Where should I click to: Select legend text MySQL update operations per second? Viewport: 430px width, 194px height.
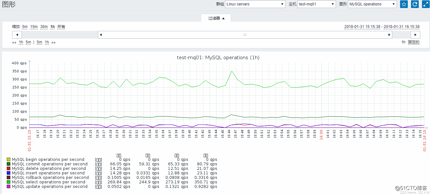50,187
